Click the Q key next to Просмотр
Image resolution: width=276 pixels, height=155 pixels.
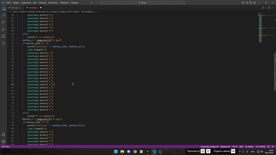(203, 151)
